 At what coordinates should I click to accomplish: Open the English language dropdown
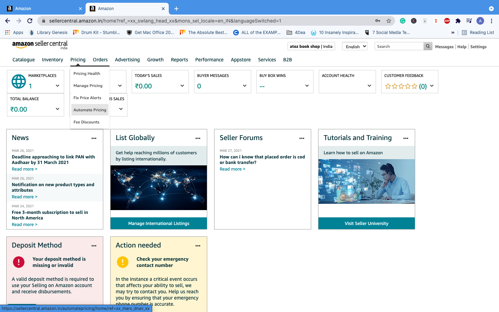[x=354, y=46]
